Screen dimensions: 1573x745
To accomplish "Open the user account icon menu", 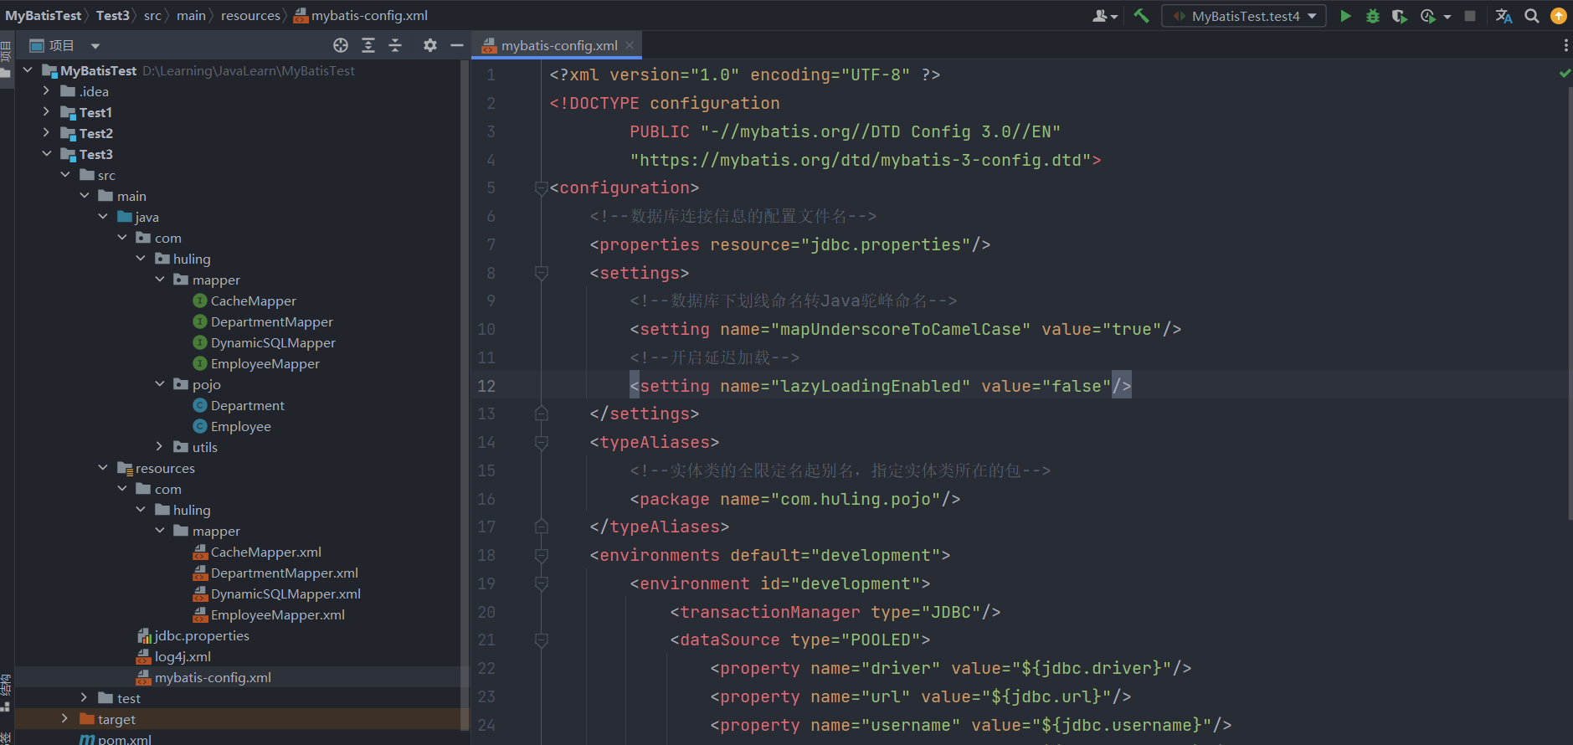I will click(1105, 16).
